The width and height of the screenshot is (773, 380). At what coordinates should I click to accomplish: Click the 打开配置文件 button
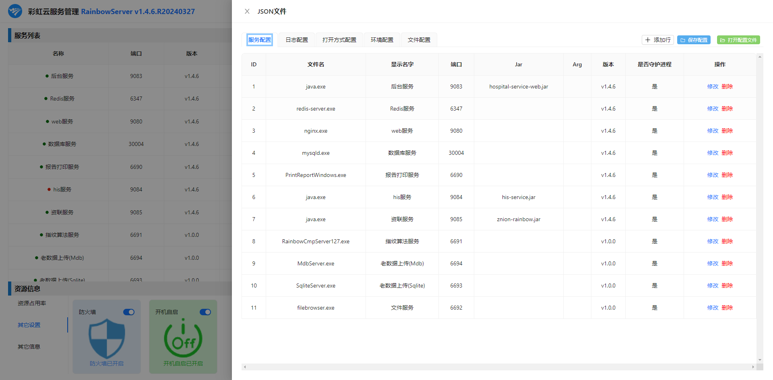(738, 40)
